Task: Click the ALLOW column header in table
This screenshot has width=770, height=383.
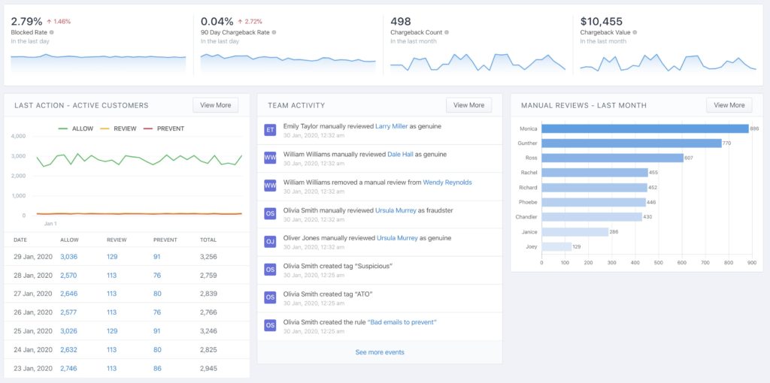Action: 69,240
